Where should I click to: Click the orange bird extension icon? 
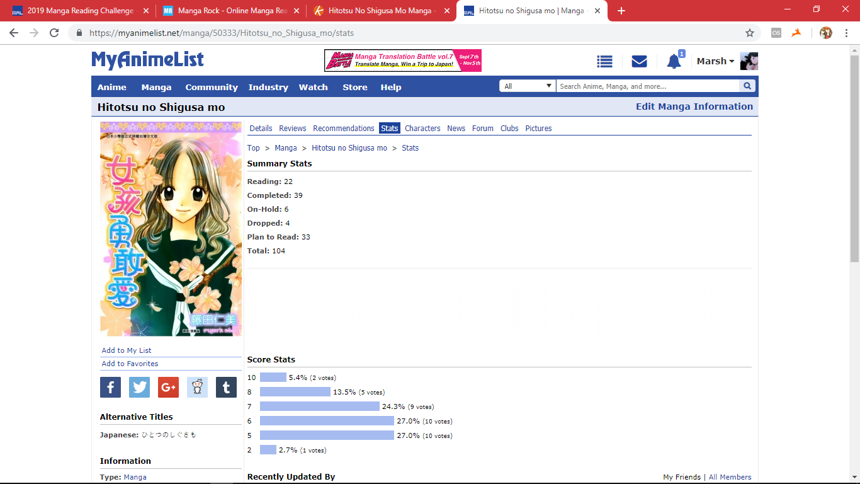click(x=796, y=33)
